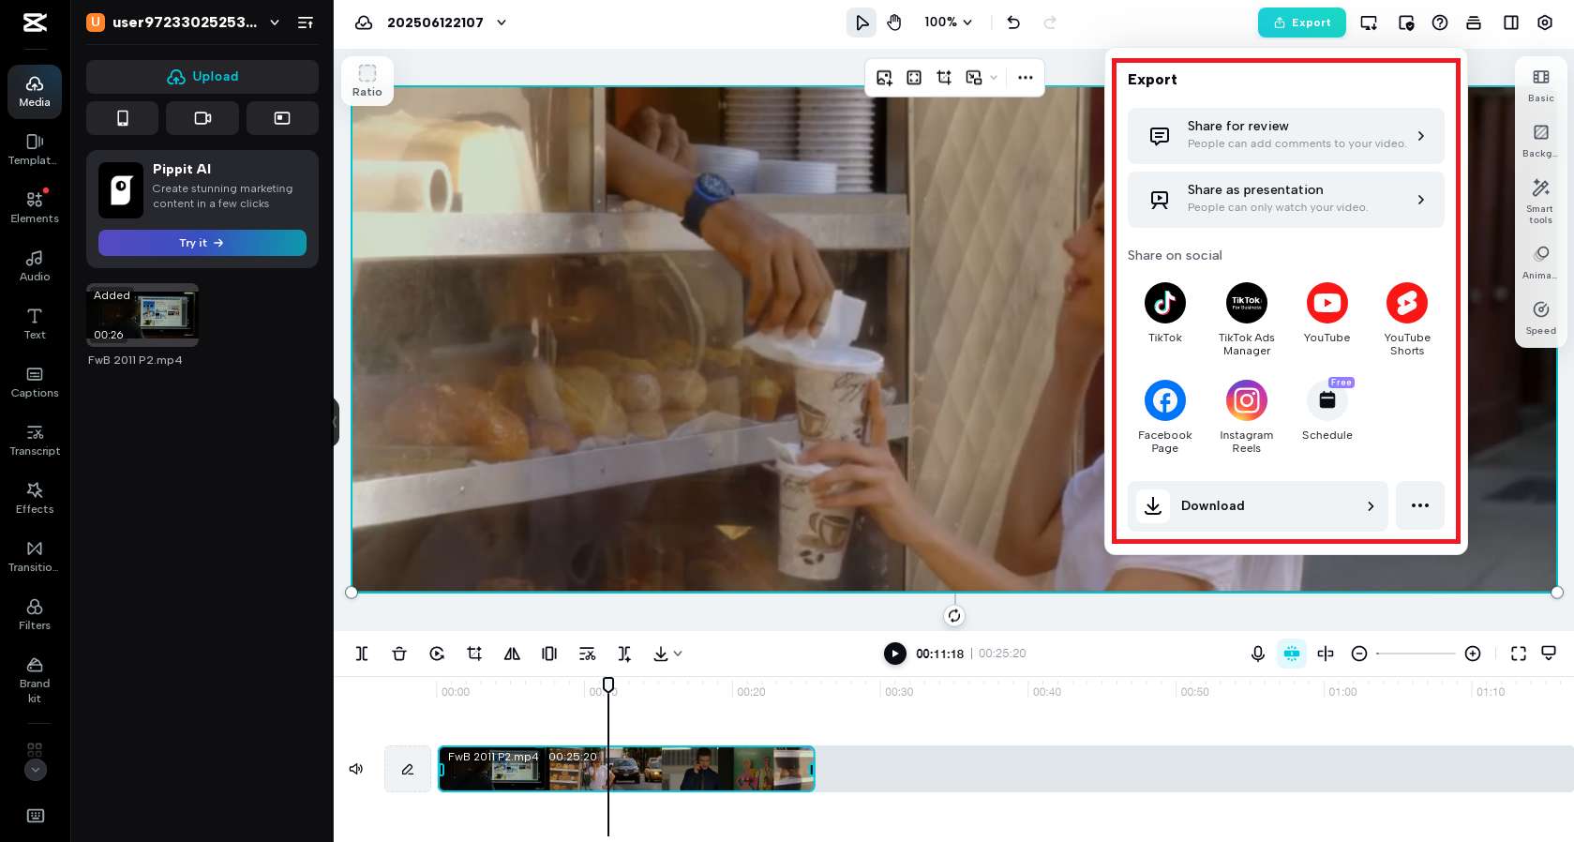This screenshot has width=1574, height=842.
Task: Toggle the layout panel view icon
Action: [1511, 23]
